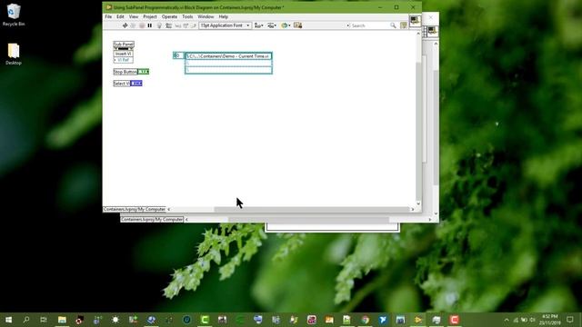582x327 pixels.
Task: Click the Step Over icon
Action: coord(186,25)
